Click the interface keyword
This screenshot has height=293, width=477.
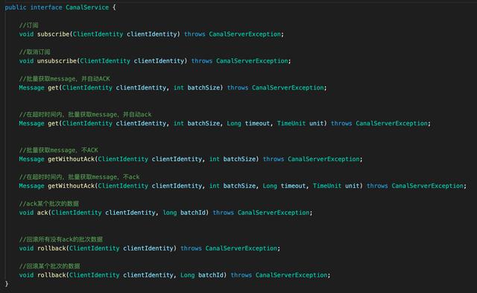46,7
